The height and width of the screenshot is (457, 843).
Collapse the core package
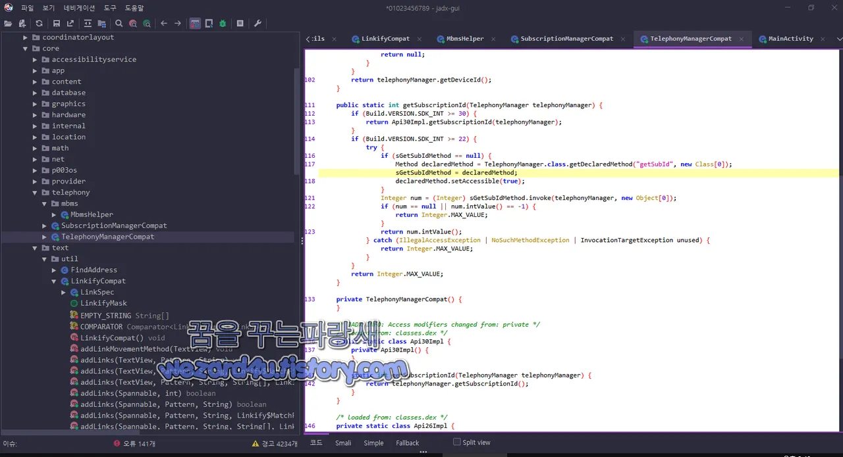tap(26, 49)
